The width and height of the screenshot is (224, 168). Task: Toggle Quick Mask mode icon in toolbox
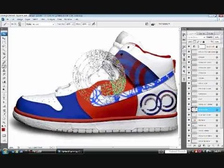coord(4,136)
